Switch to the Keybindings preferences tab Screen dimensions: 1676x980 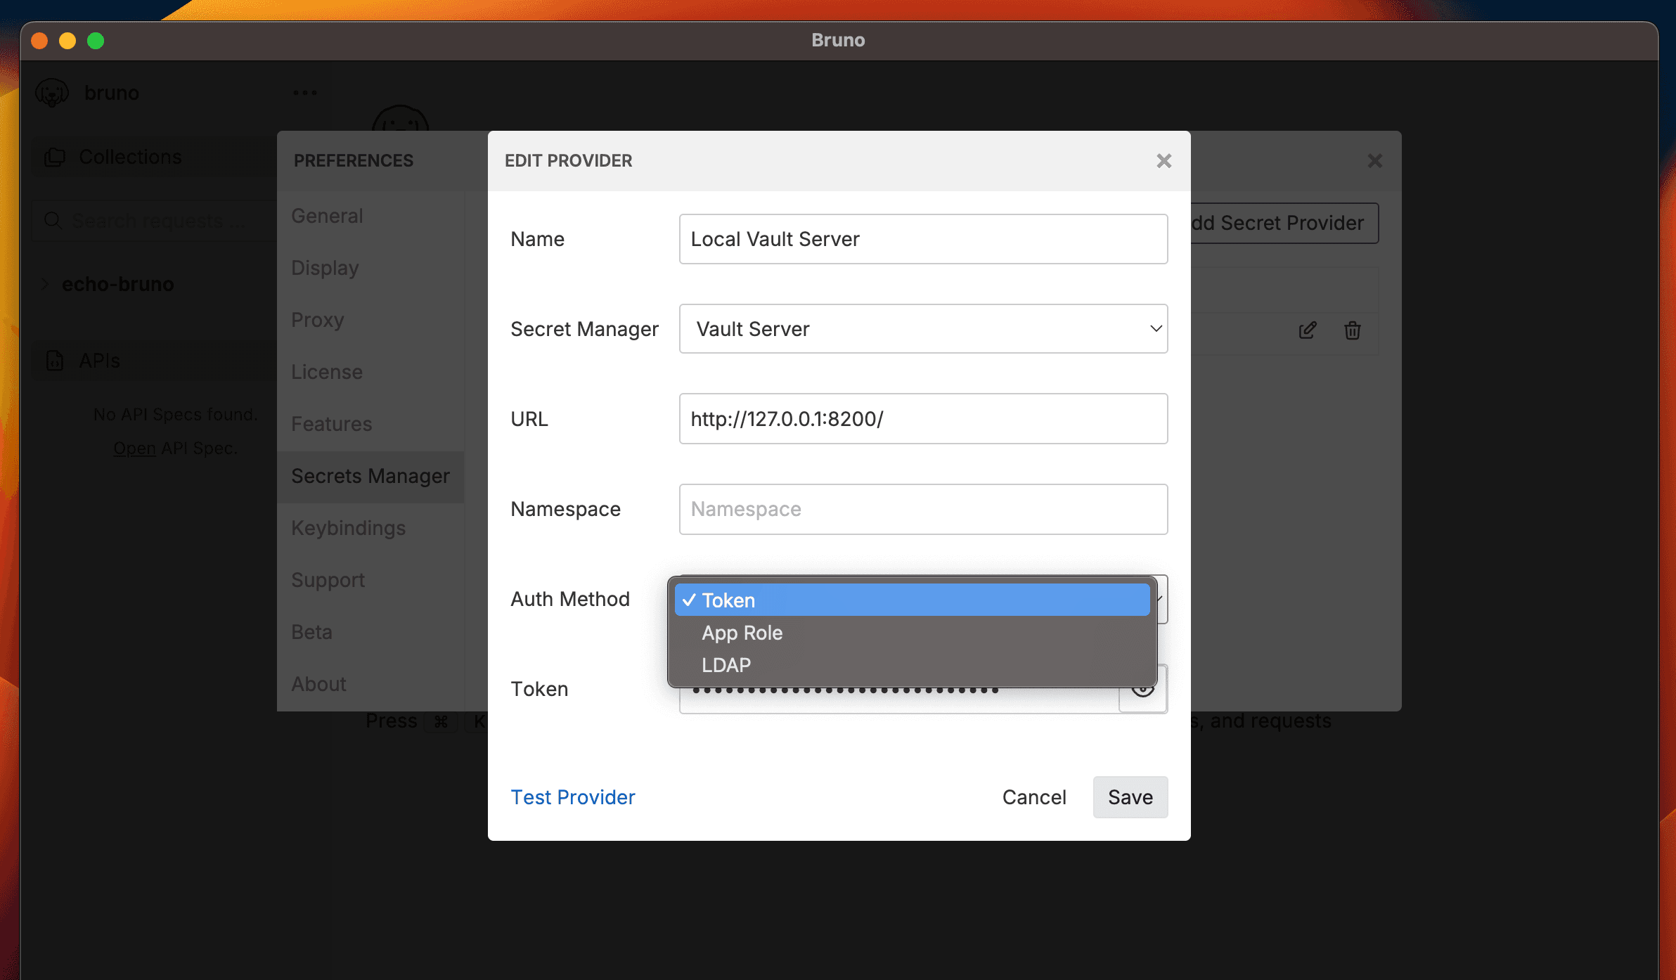pos(348,528)
